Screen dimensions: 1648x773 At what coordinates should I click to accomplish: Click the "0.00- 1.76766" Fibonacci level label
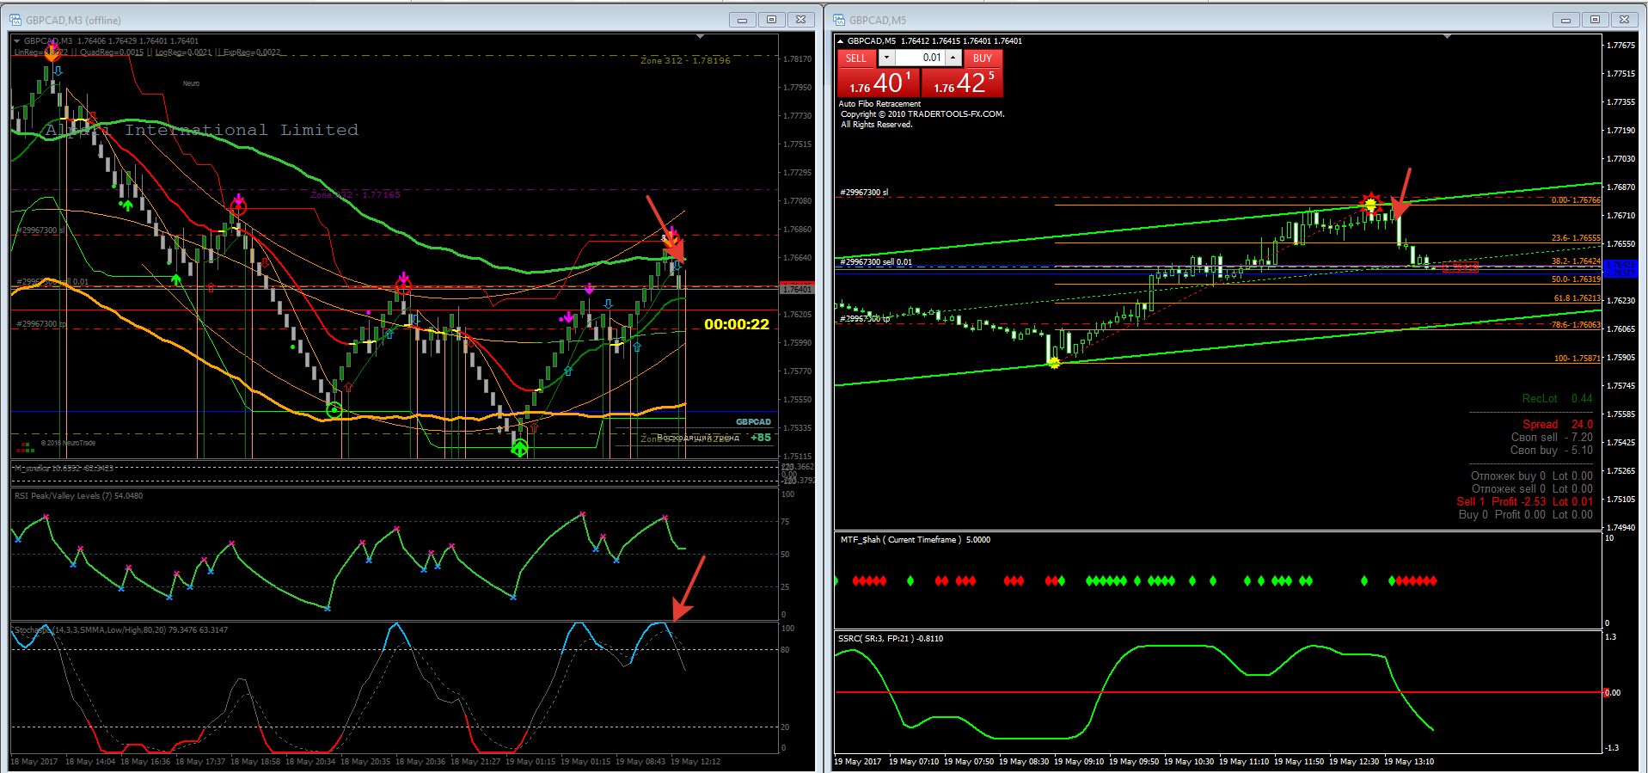[x=1576, y=200]
